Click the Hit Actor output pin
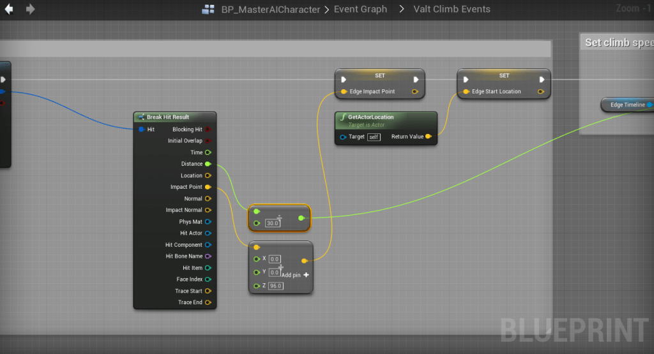654x354 pixels. click(x=208, y=233)
